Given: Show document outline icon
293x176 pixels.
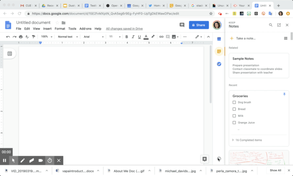Looking at the screenshot, I should pos(10,54).
